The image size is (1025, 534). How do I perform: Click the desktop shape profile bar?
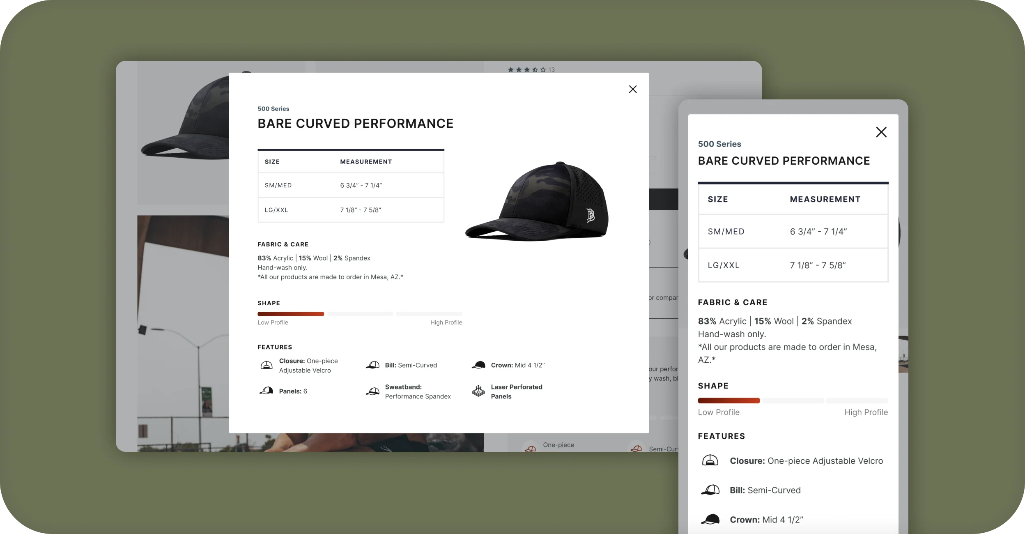pos(360,314)
